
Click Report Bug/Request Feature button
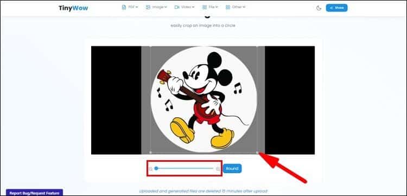(x=35, y=193)
